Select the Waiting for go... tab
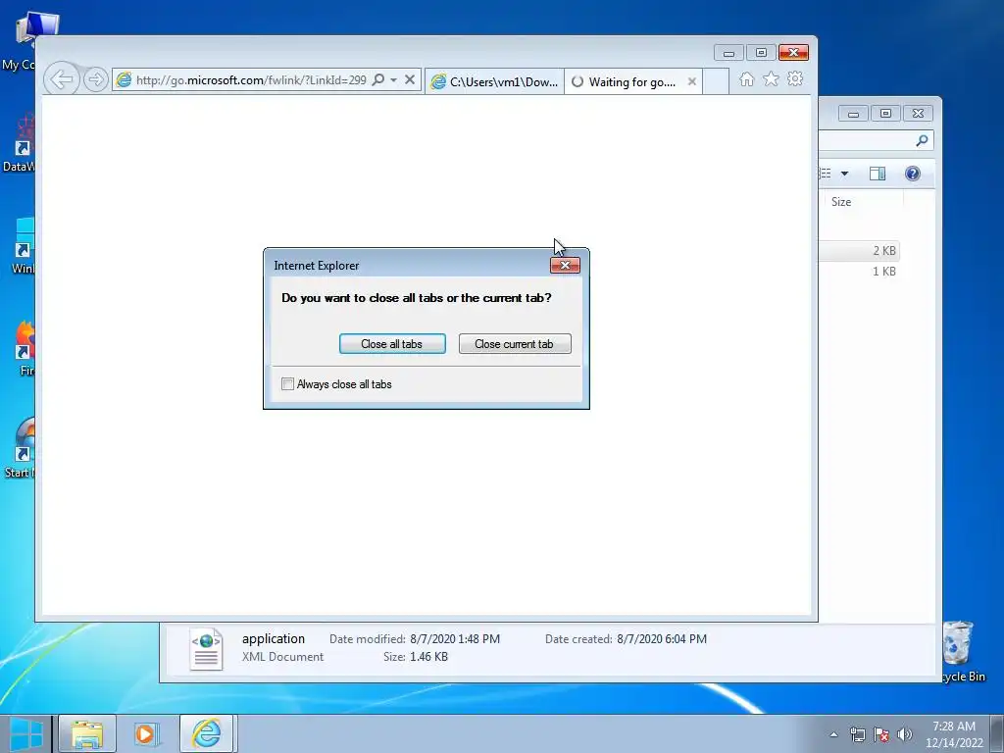Screen dimensions: 1004x753 tap(632, 82)
